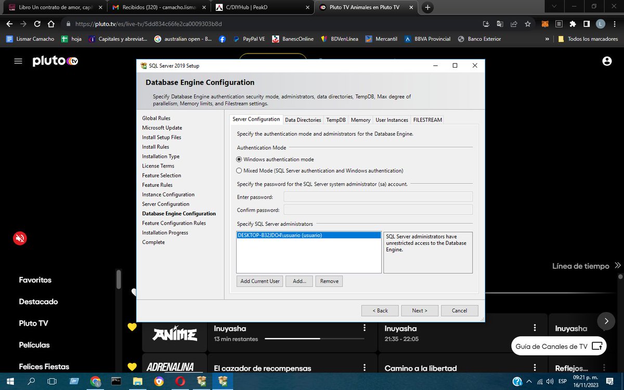The width and height of the screenshot is (624, 390).
Task: Open options menu for Inuyasha 21:35 - 22:05
Action: 535,328
